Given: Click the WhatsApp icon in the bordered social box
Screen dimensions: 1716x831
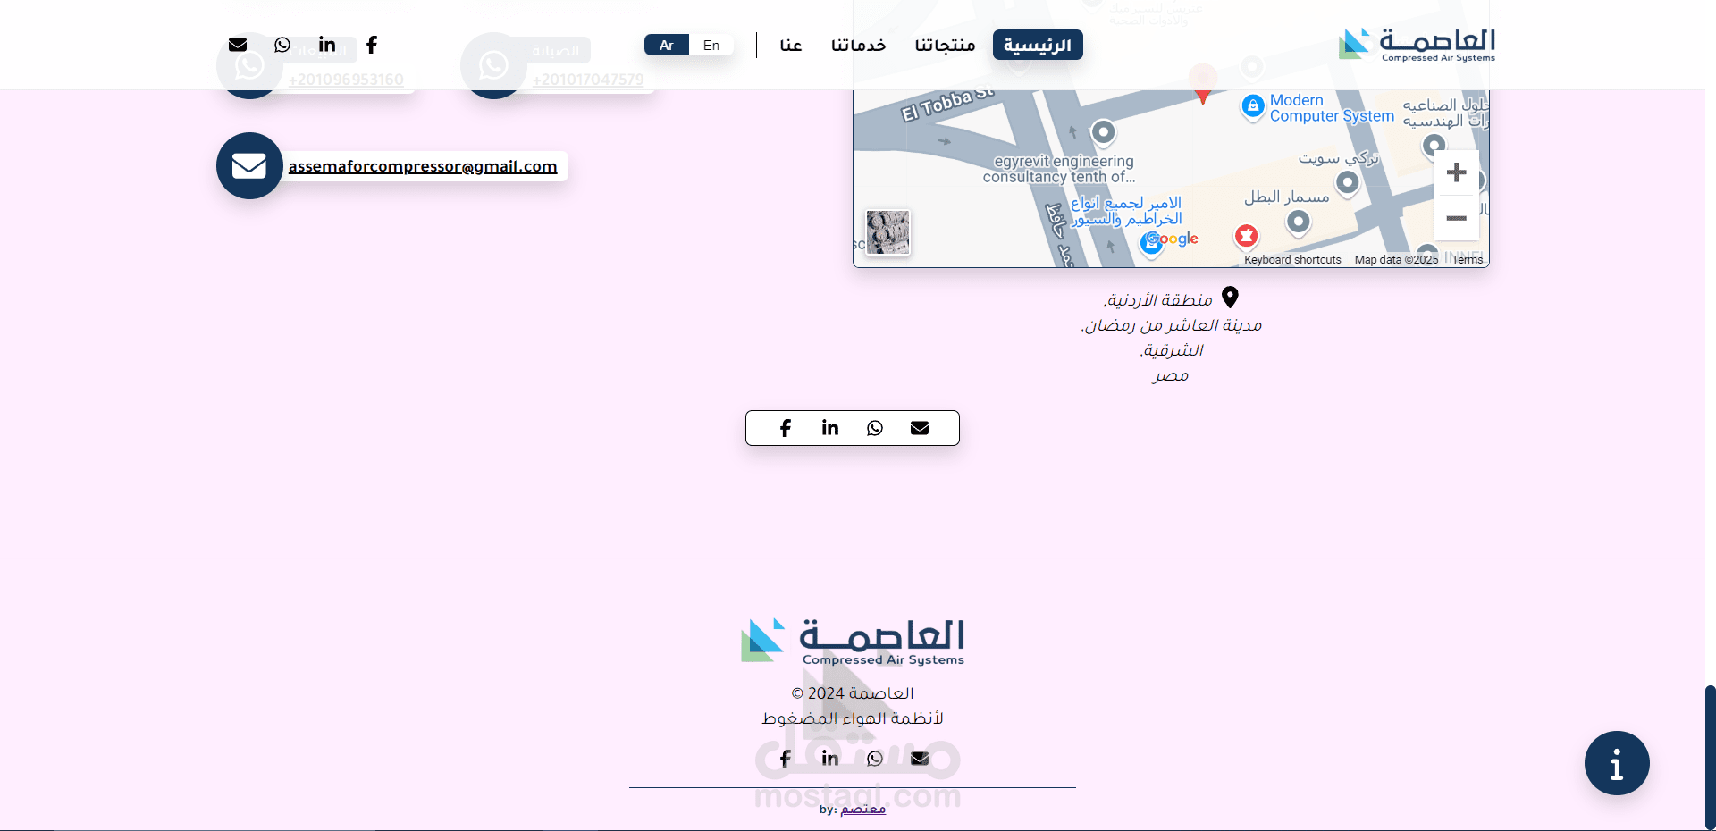Looking at the screenshot, I should pyautogui.click(x=875, y=428).
